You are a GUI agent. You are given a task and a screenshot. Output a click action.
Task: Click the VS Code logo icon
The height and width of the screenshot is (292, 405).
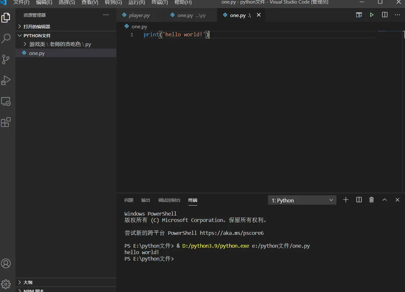(4, 2)
